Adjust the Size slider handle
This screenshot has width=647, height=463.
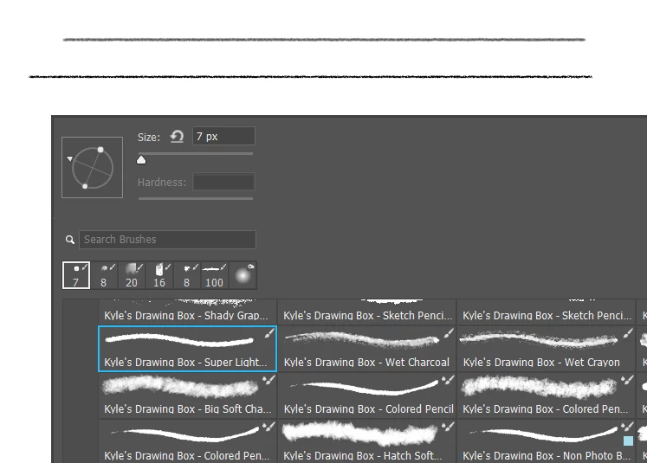[141, 160]
